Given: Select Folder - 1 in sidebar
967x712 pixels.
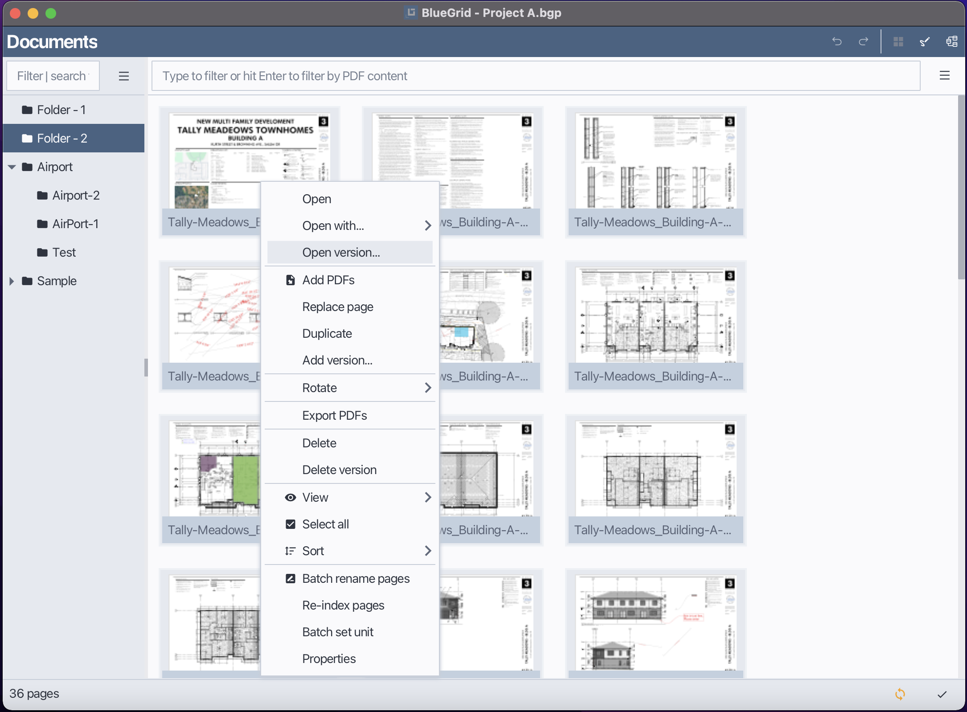Looking at the screenshot, I should 61,110.
